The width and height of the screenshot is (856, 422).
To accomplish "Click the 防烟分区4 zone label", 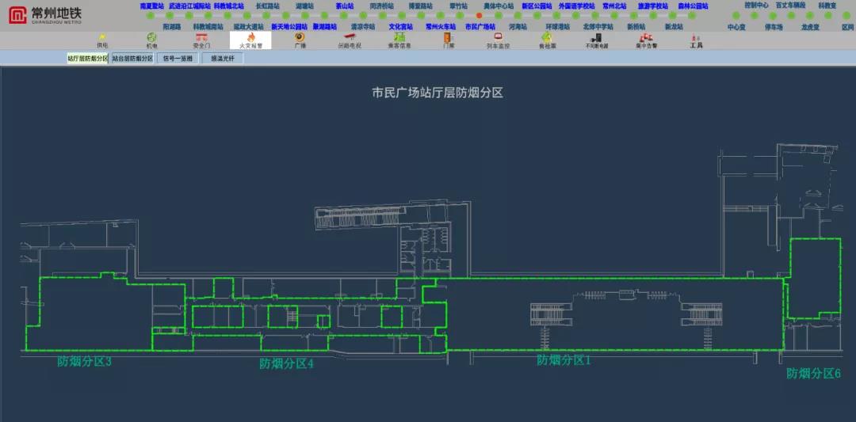I will (x=287, y=363).
